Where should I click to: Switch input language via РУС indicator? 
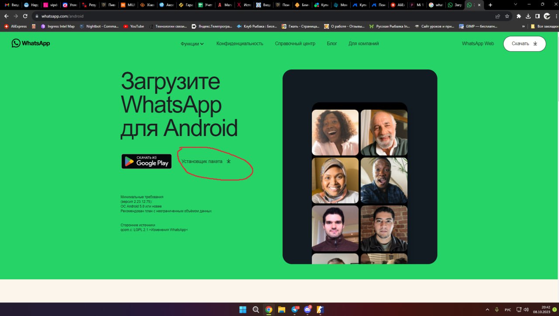pos(508,309)
